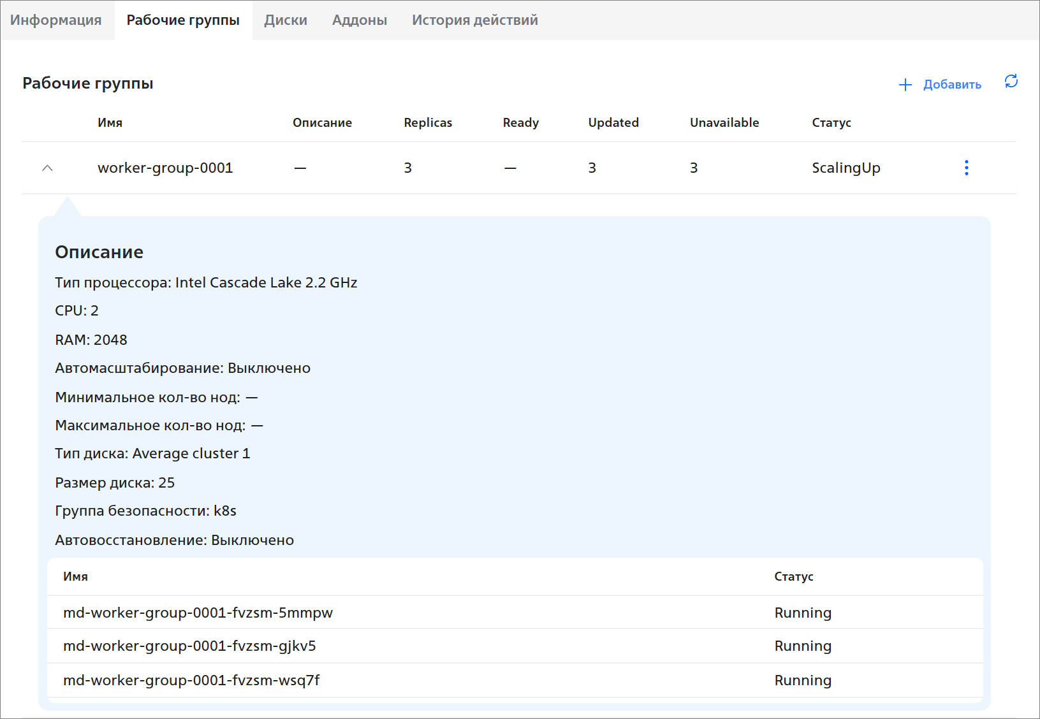Click the Updated column header
This screenshot has height=719, width=1040.
(x=613, y=122)
